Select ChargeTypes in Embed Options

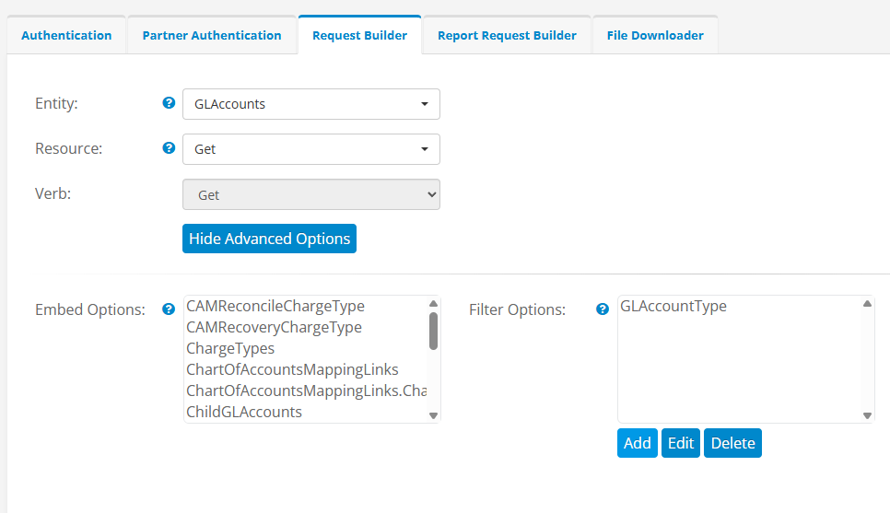(230, 349)
